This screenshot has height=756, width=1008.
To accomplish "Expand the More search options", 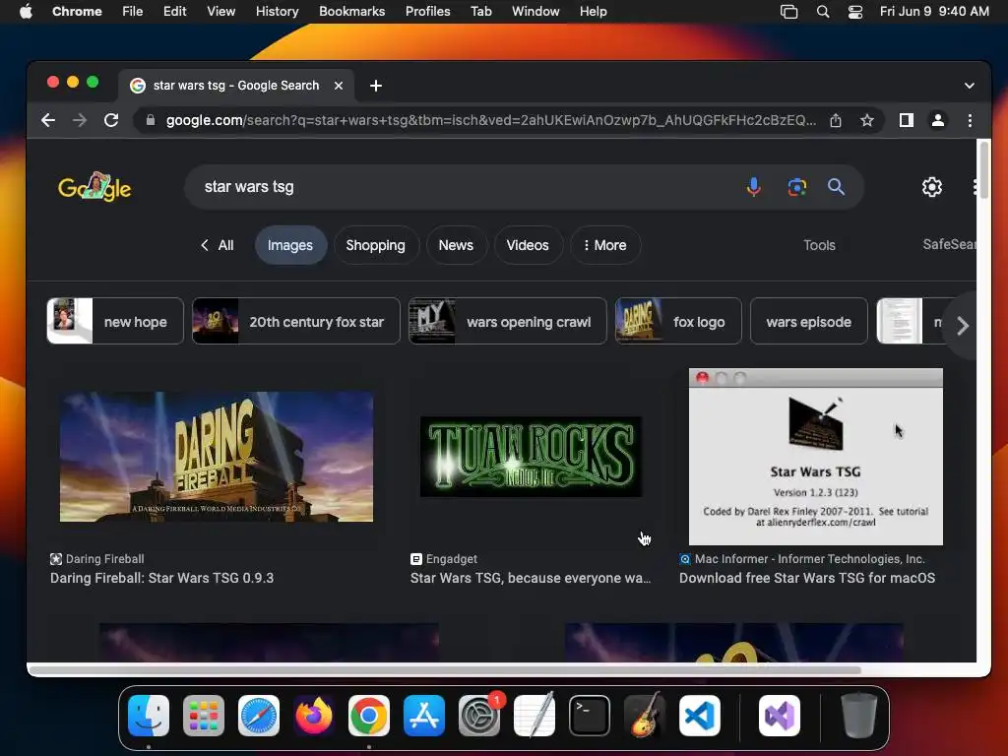I will [x=605, y=245].
